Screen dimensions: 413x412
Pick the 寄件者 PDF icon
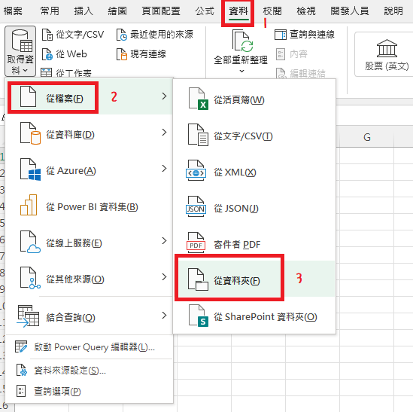click(196, 243)
